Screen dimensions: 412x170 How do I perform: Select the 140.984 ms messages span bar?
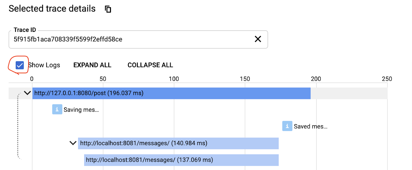click(x=178, y=143)
